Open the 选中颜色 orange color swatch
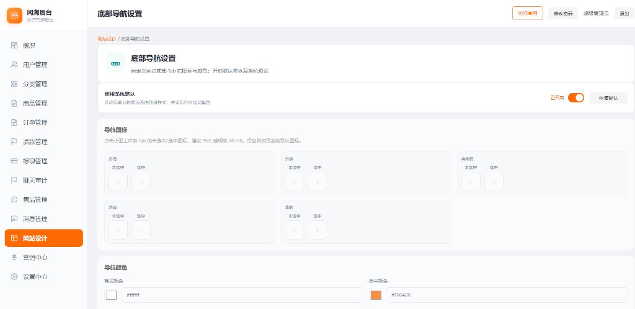The width and height of the screenshot is (635, 309). (376, 295)
